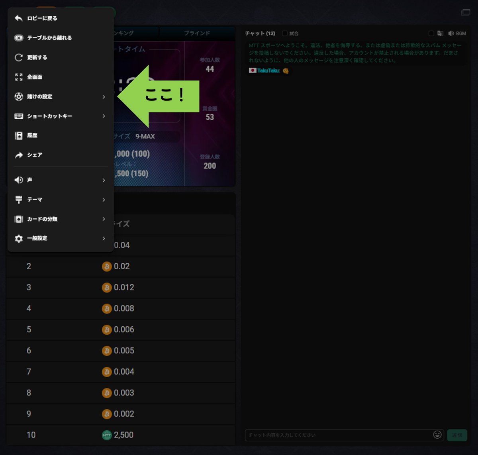The height and width of the screenshot is (455, 478).
Task: Click the refresh icon beside 更新する
Action: (19, 57)
